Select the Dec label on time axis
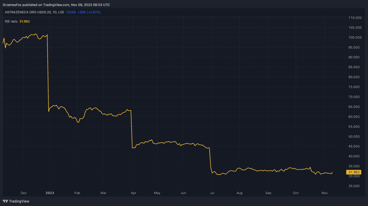The image size is (368, 206). (23, 193)
